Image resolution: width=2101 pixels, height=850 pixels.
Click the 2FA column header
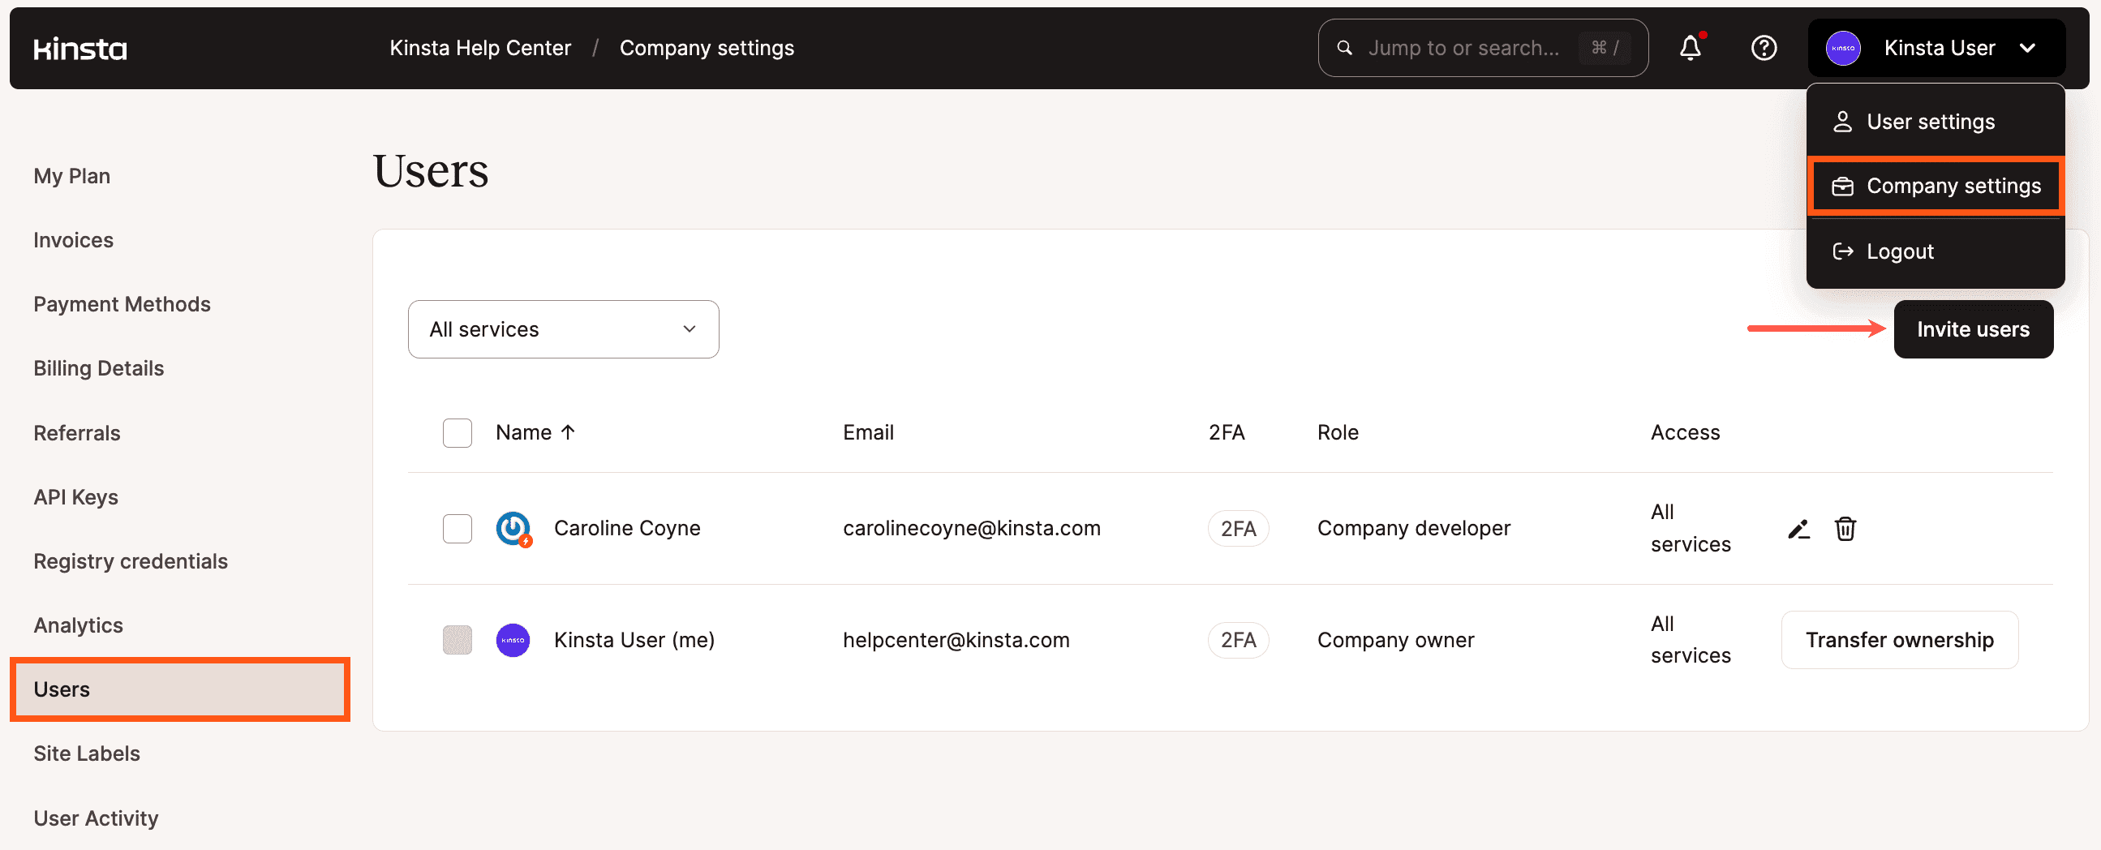(1226, 432)
